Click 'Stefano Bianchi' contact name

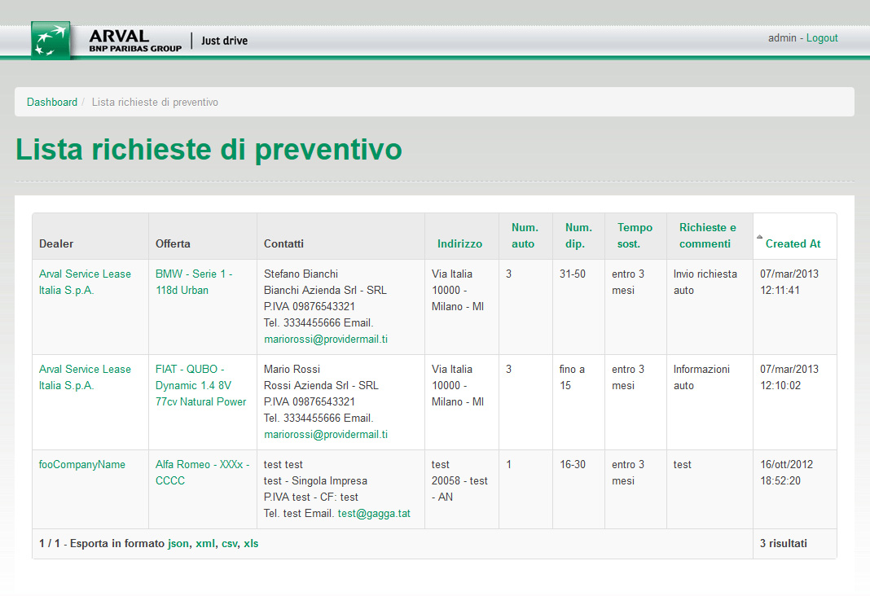pos(301,274)
